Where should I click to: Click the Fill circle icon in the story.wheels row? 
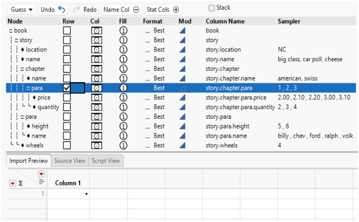tap(123, 146)
